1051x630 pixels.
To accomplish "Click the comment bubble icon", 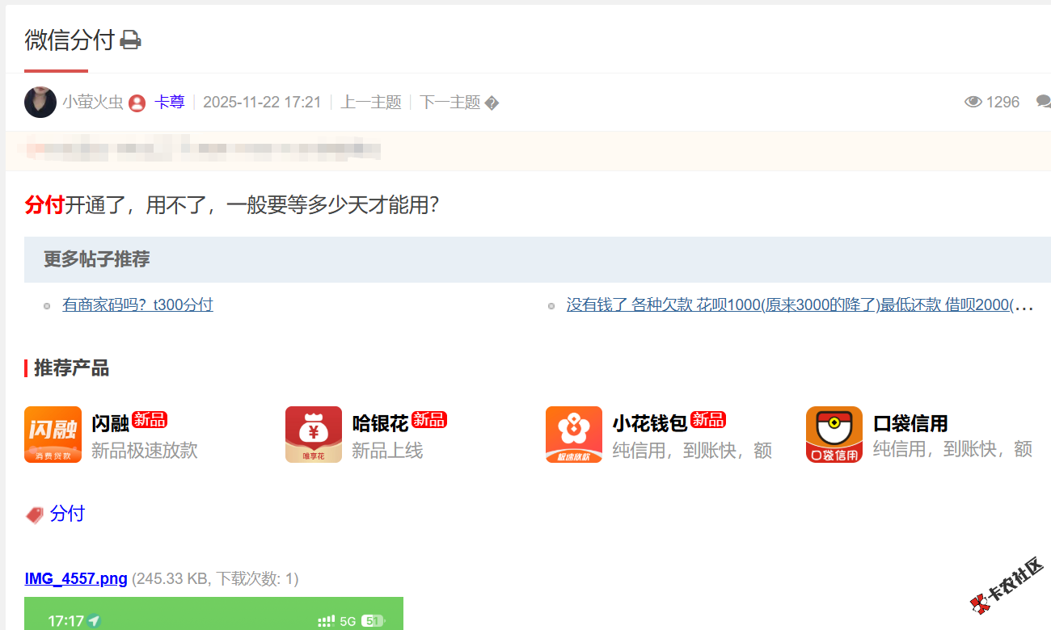I will [x=1044, y=102].
